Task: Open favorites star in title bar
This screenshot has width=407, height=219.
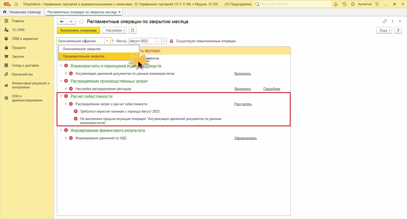Action: [353, 4]
